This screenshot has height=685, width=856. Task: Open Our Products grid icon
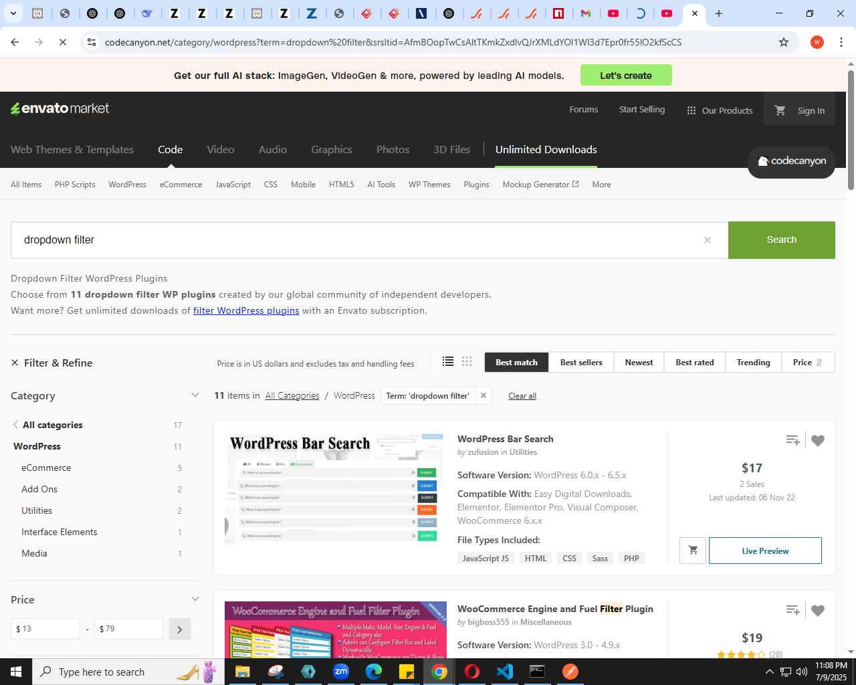(691, 110)
